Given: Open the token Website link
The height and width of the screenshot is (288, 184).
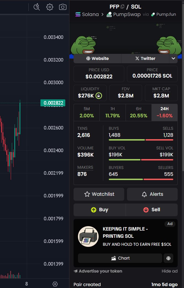Looking at the screenshot, I should click(x=98, y=59).
